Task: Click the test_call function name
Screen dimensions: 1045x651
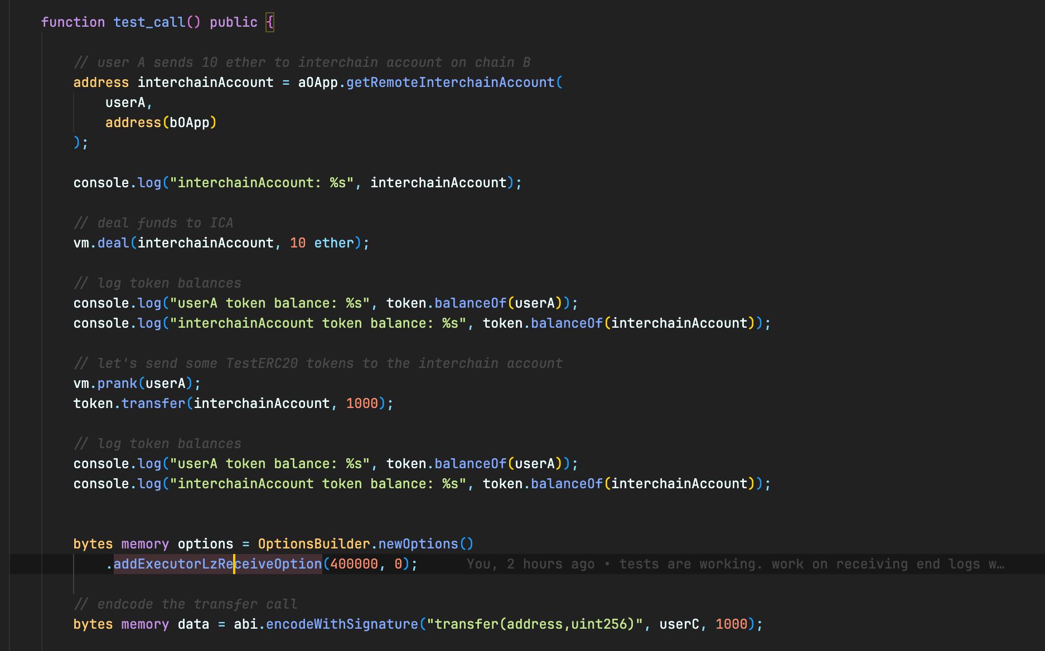Action: [149, 22]
